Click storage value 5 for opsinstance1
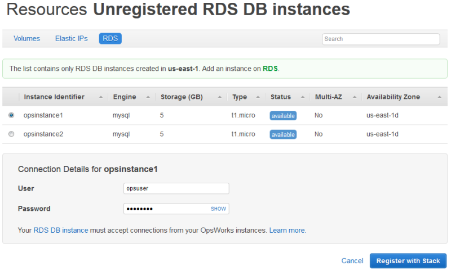The image size is (451, 271). click(x=162, y=115)
